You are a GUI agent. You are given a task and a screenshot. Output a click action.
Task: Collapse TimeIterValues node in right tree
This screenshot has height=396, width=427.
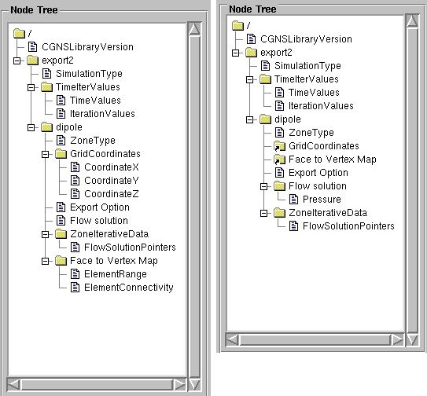[x=250, y=79]
